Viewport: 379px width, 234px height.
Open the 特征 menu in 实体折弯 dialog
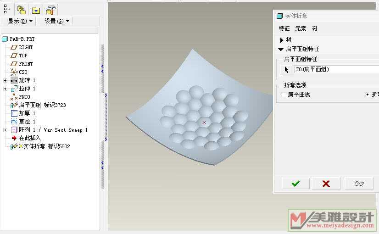pos(284,28)
